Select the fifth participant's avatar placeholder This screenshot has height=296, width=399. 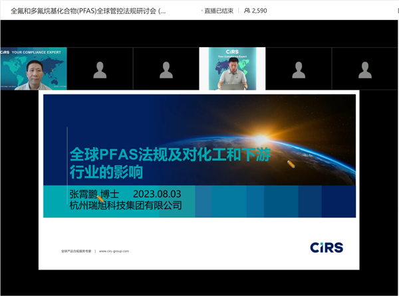coord(298,69)
